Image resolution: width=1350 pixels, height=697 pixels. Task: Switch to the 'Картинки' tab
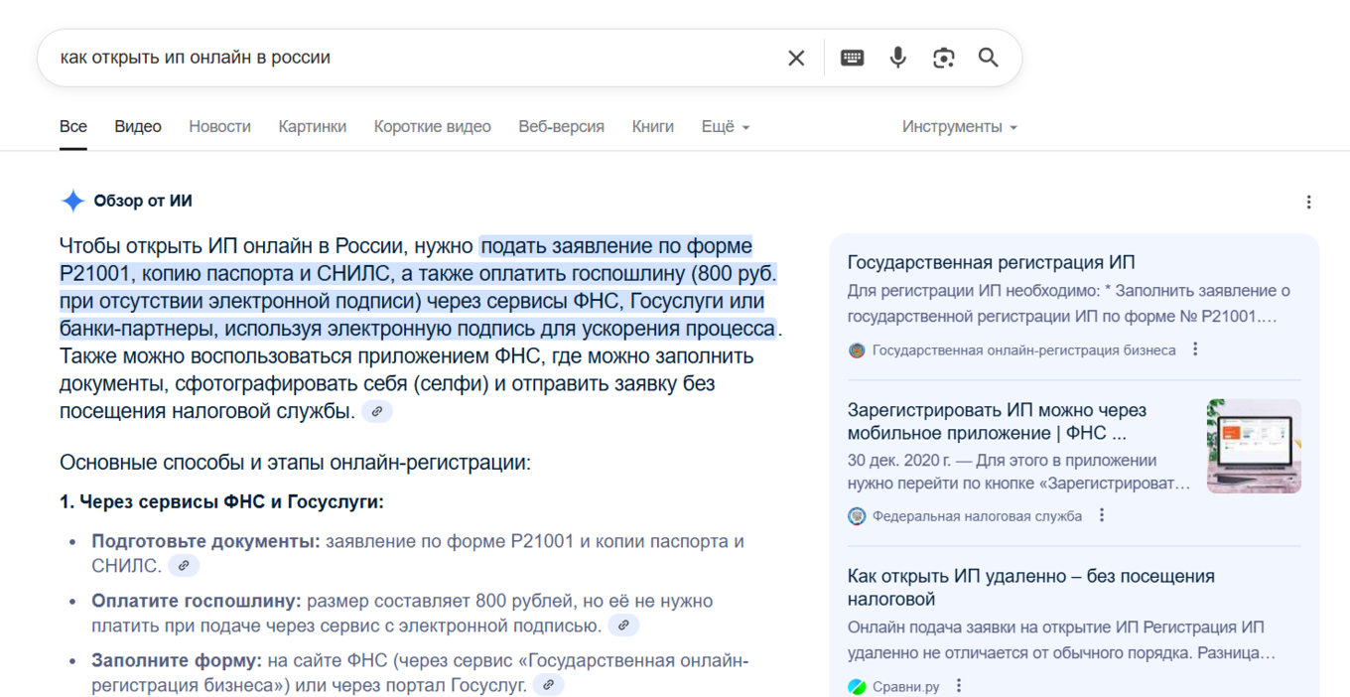tap(313, 127)
